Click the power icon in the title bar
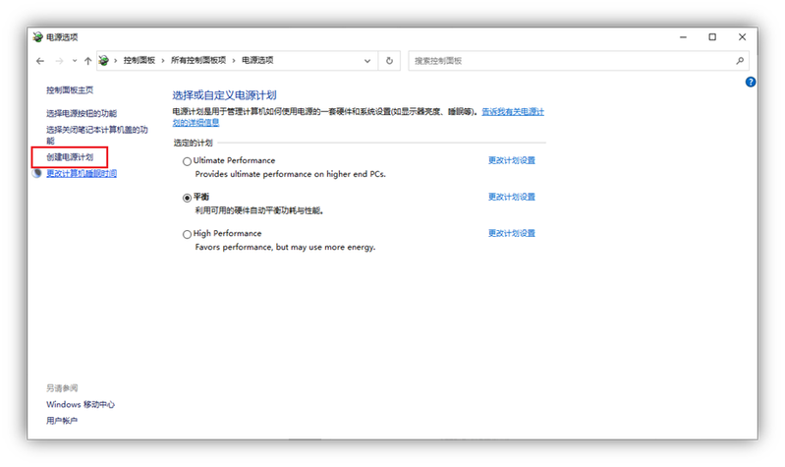This screenshot has height=467, width=785. tap(38, 37)
